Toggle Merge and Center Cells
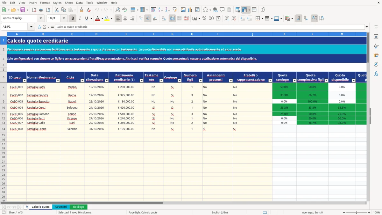Viewport: 382px width, 215px height. point(172,18)
